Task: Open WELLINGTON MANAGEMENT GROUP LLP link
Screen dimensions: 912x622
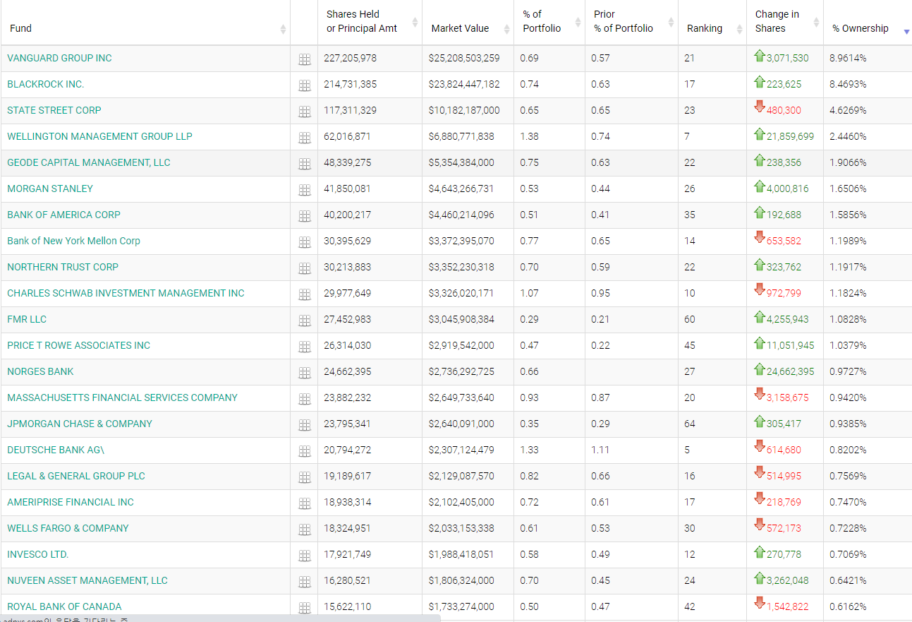Action: (x=99, y=136)
